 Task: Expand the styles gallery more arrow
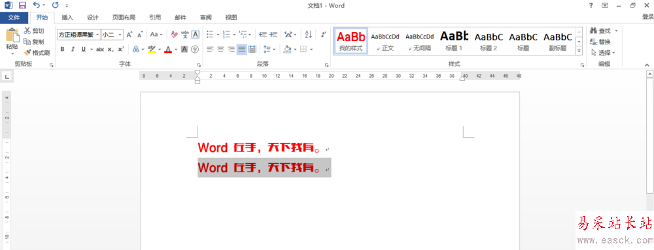click(579, 51)
